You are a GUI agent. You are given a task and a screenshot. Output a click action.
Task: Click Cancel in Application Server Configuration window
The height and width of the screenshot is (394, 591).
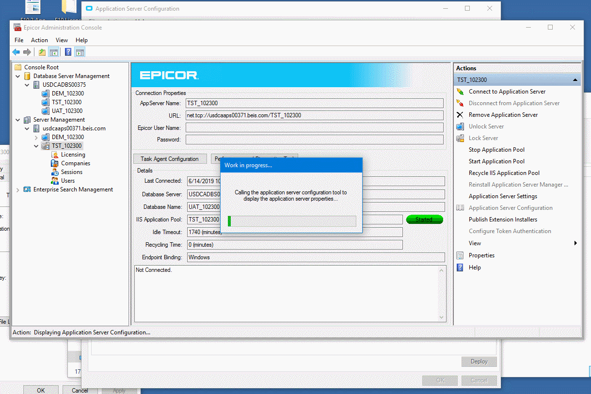(x=479, y=380)
